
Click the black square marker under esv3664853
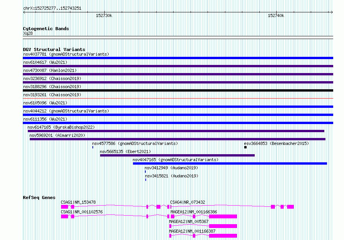[245, 147]
